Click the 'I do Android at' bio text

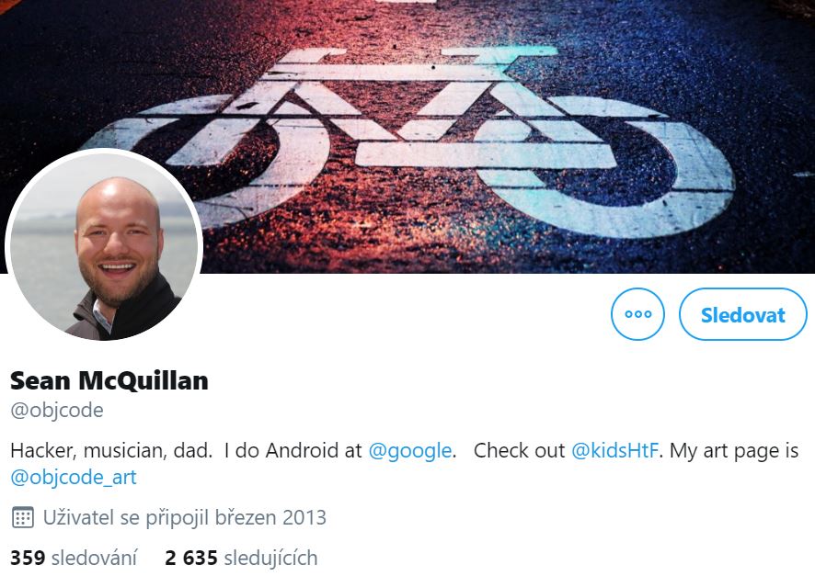tap(293, 450)
